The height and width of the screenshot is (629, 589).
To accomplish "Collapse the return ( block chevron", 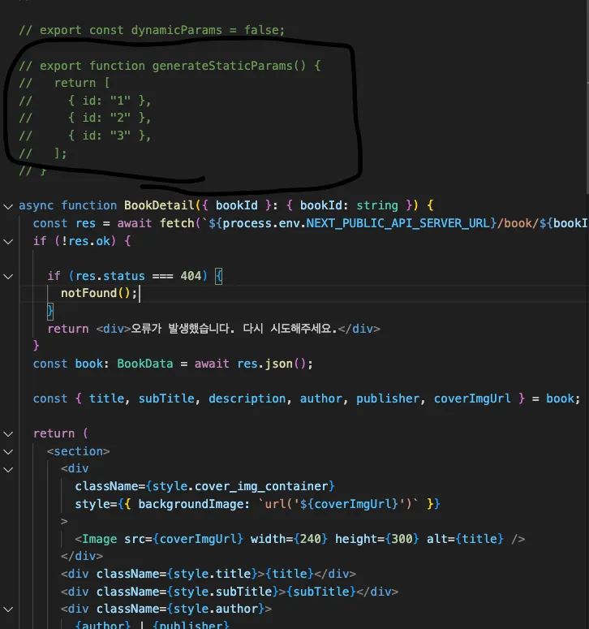I will click(8, 434).
